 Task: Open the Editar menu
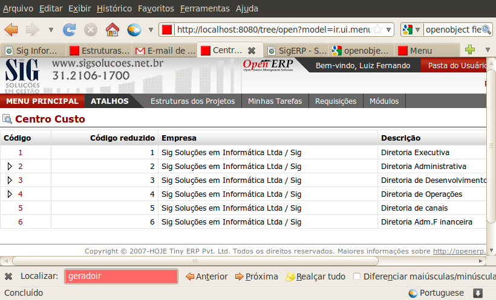coord(51,8)
